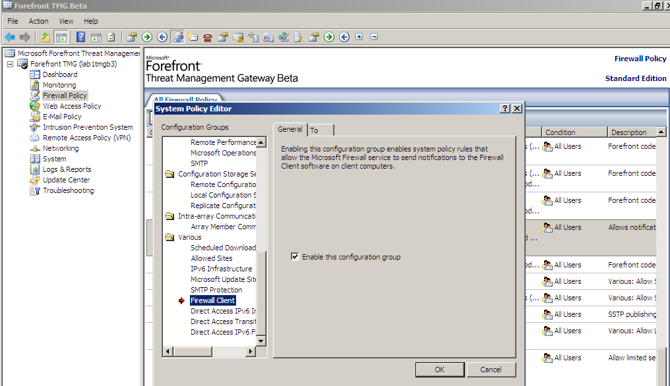The width and height of the screenshot is (670, 386).
Task: Click the All Firewall Policy tab behind dialog
Action: tap(185, 99)
